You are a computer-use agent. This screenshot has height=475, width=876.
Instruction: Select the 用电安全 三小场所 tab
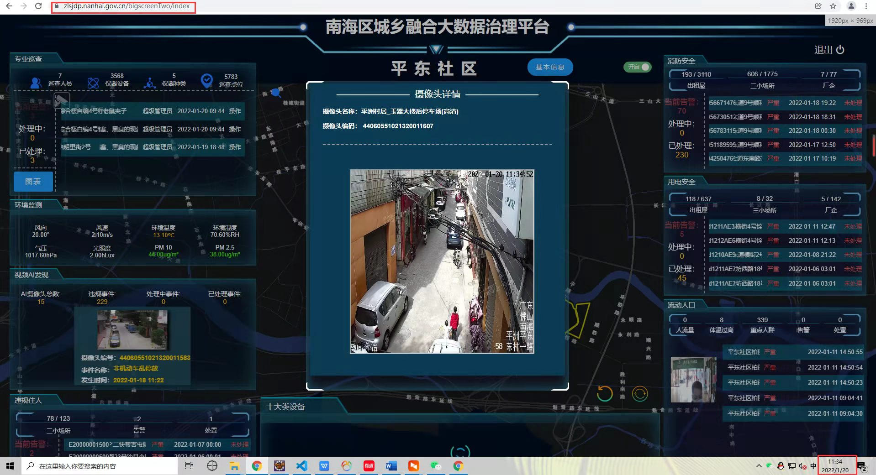tap(765, 205)
